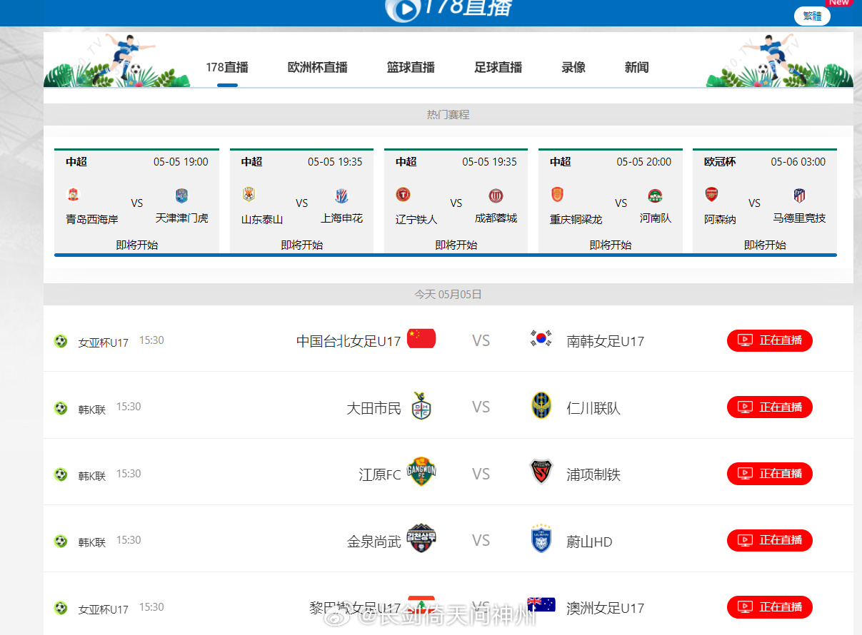Select 金泉尚武 team name
The image size is (862, 635).
coord(374,542)
